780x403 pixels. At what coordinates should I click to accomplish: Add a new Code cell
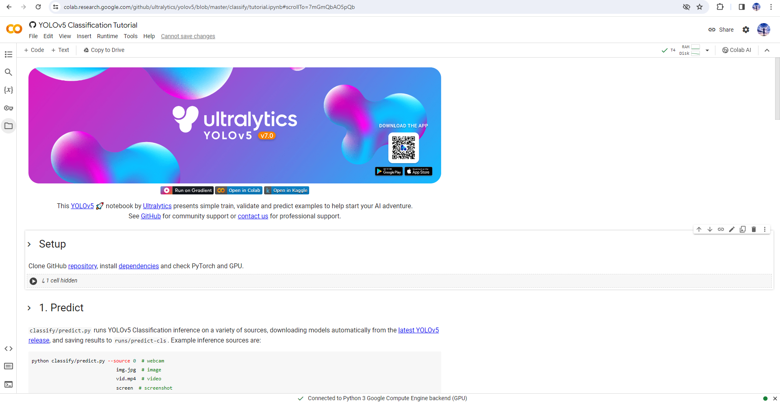coord(34,50)
